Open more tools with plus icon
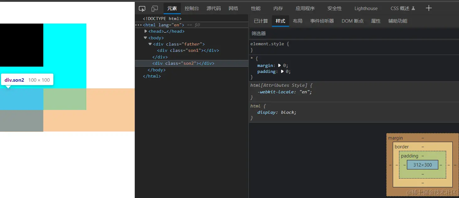 (x=429, y=8)
